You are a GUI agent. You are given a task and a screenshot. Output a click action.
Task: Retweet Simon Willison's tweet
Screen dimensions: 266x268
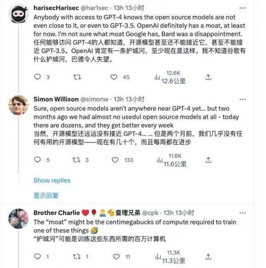[x=77, y=160]
